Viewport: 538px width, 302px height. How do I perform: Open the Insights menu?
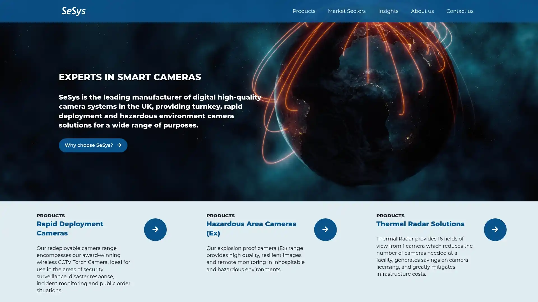click(x=388, y=11)
